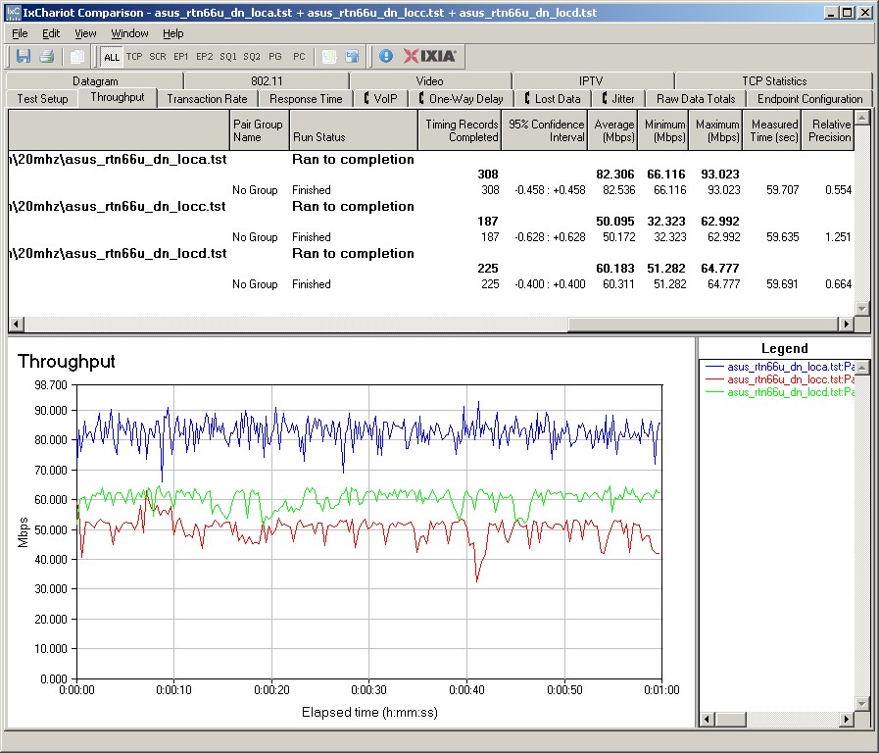Click the IxChariot title bar app icon
This screenshot has width=879, height=753.
14,13
